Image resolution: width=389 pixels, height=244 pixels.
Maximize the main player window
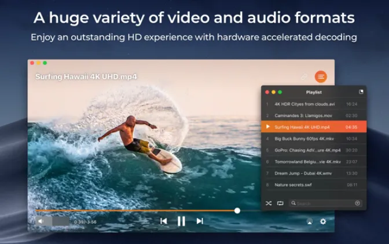click(x=45, y=63)
